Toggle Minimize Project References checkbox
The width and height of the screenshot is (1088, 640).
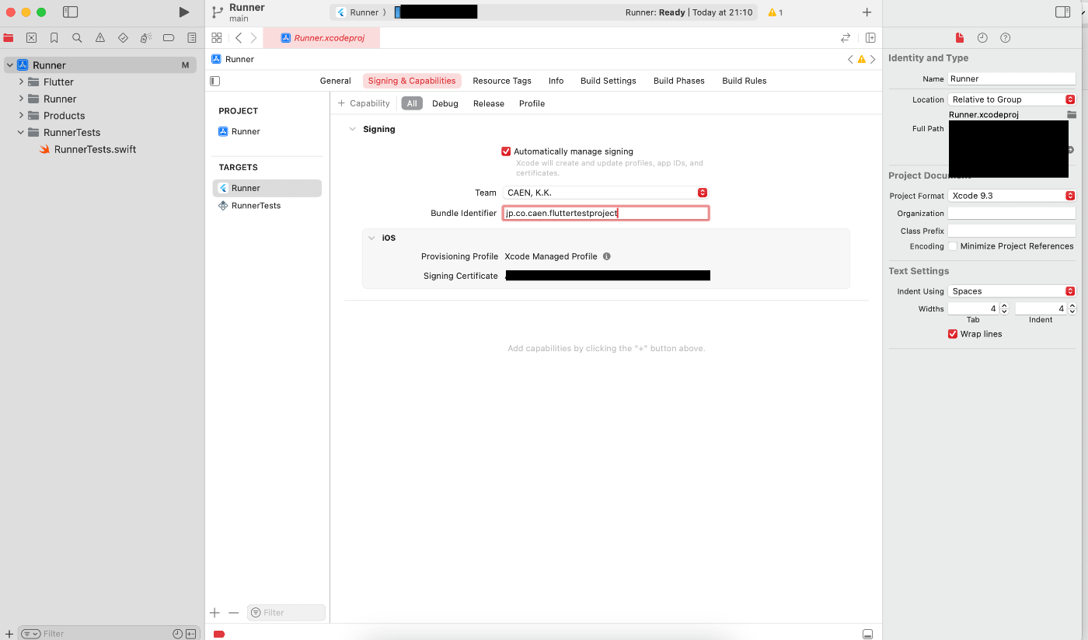click(x=953, y=246)
